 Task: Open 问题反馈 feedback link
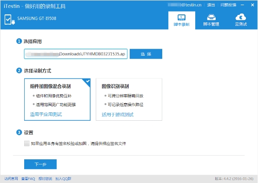click(228, 5)
